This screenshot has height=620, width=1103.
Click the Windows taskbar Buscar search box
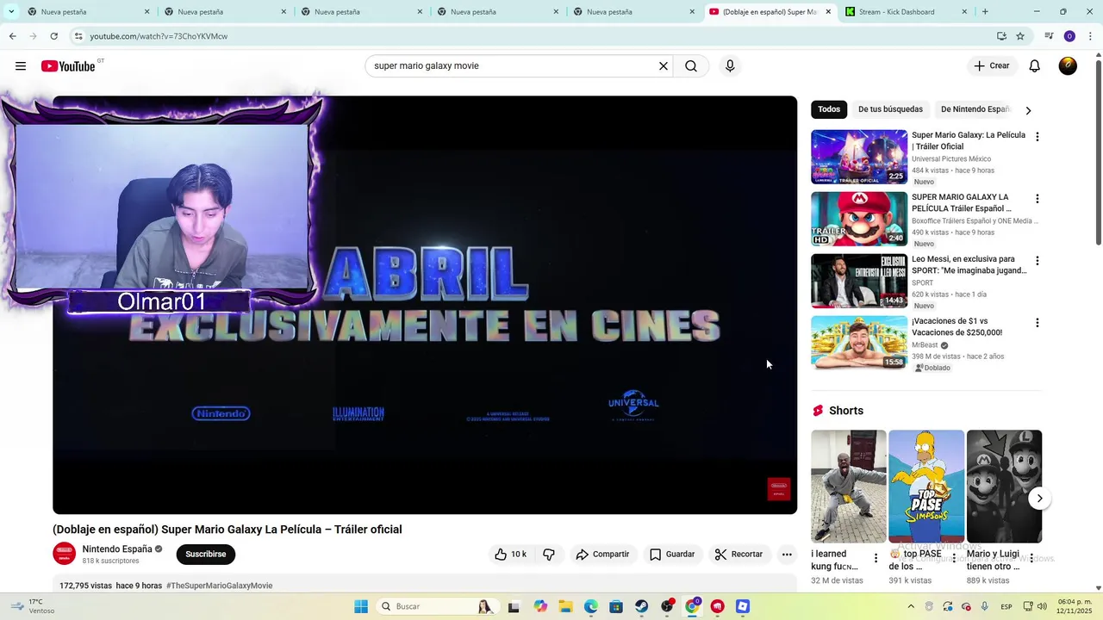[439, 606]
